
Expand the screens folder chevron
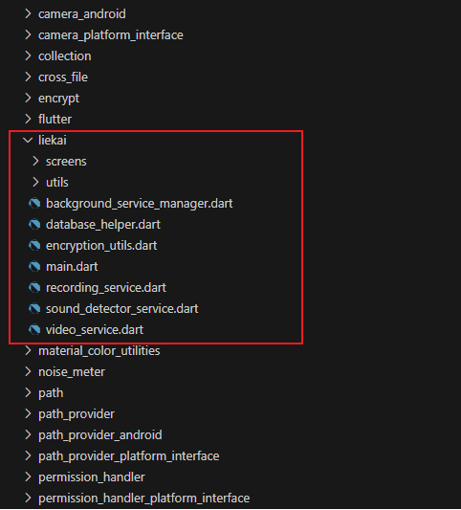pos(35,162)
